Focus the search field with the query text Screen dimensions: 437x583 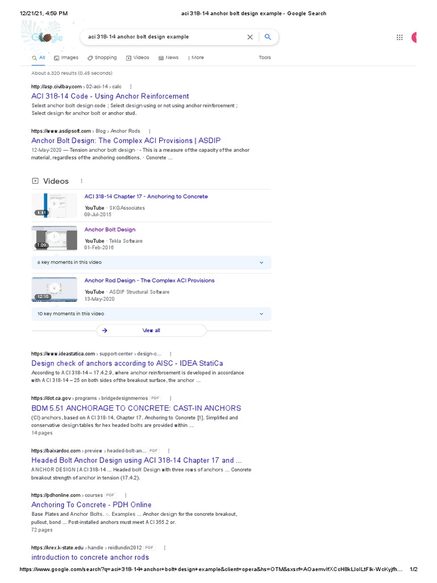166,37
